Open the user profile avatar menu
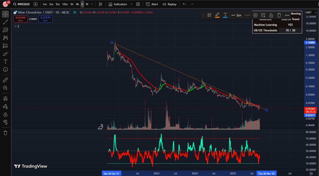Image resolution: width=319 pixels, height=176 pixels. 5,4
